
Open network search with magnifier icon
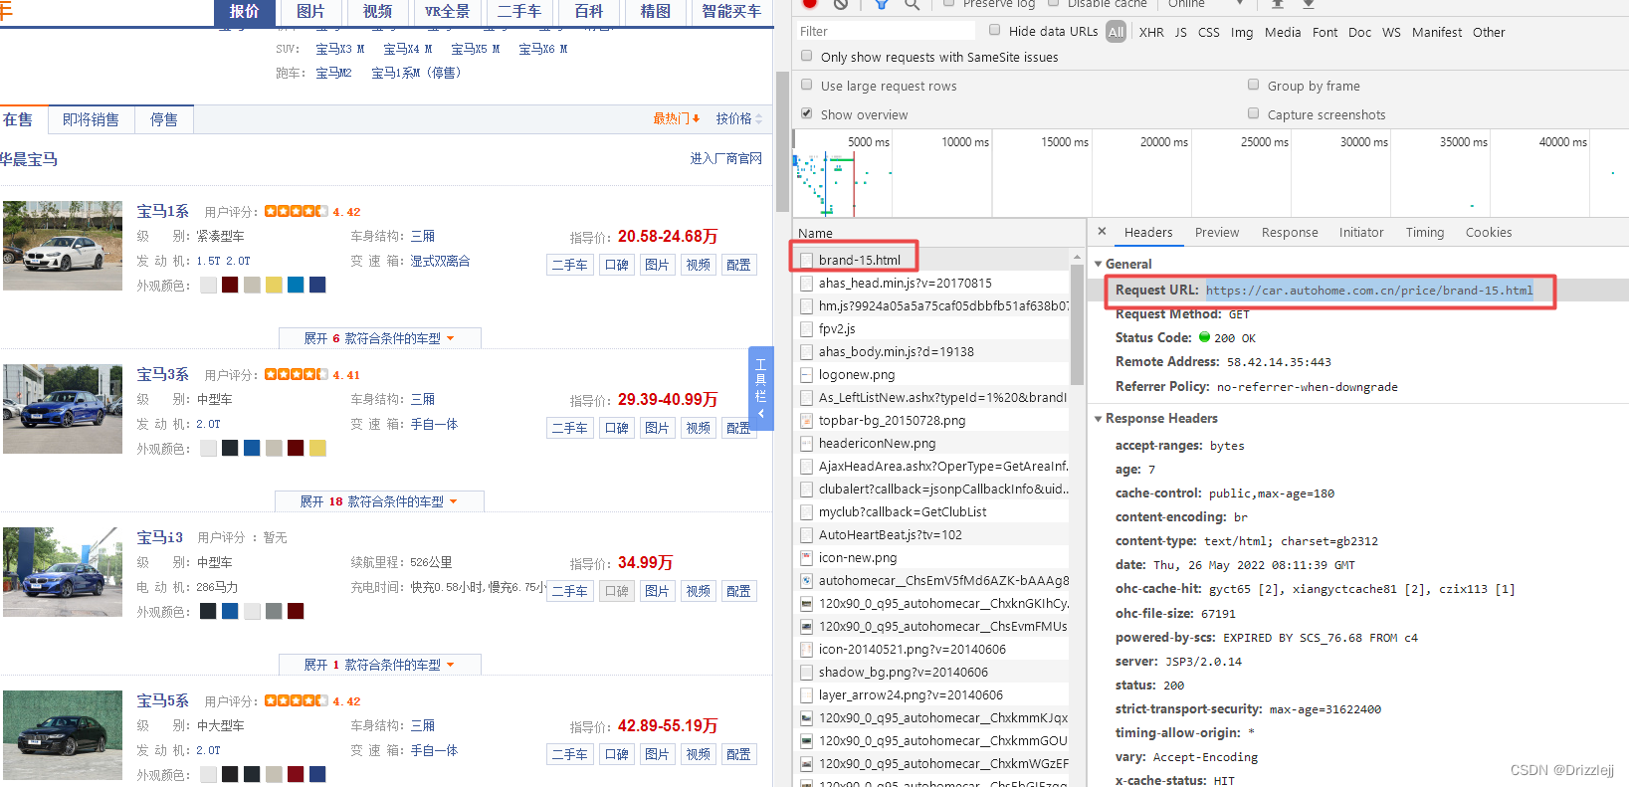coord(912,4)
